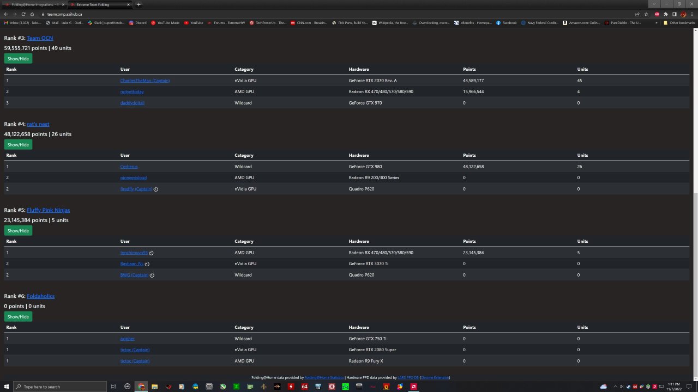Viewport: 698px width, 392px height.
Task: Open the CharliesTheMan (Captain) user link
Action: tap(145, 81)
